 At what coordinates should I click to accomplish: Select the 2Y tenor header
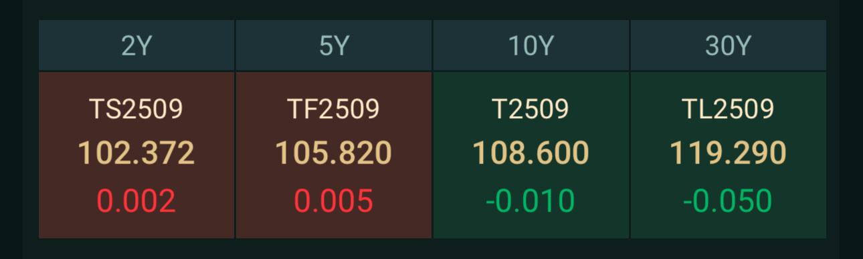click(x=136, y=45)
